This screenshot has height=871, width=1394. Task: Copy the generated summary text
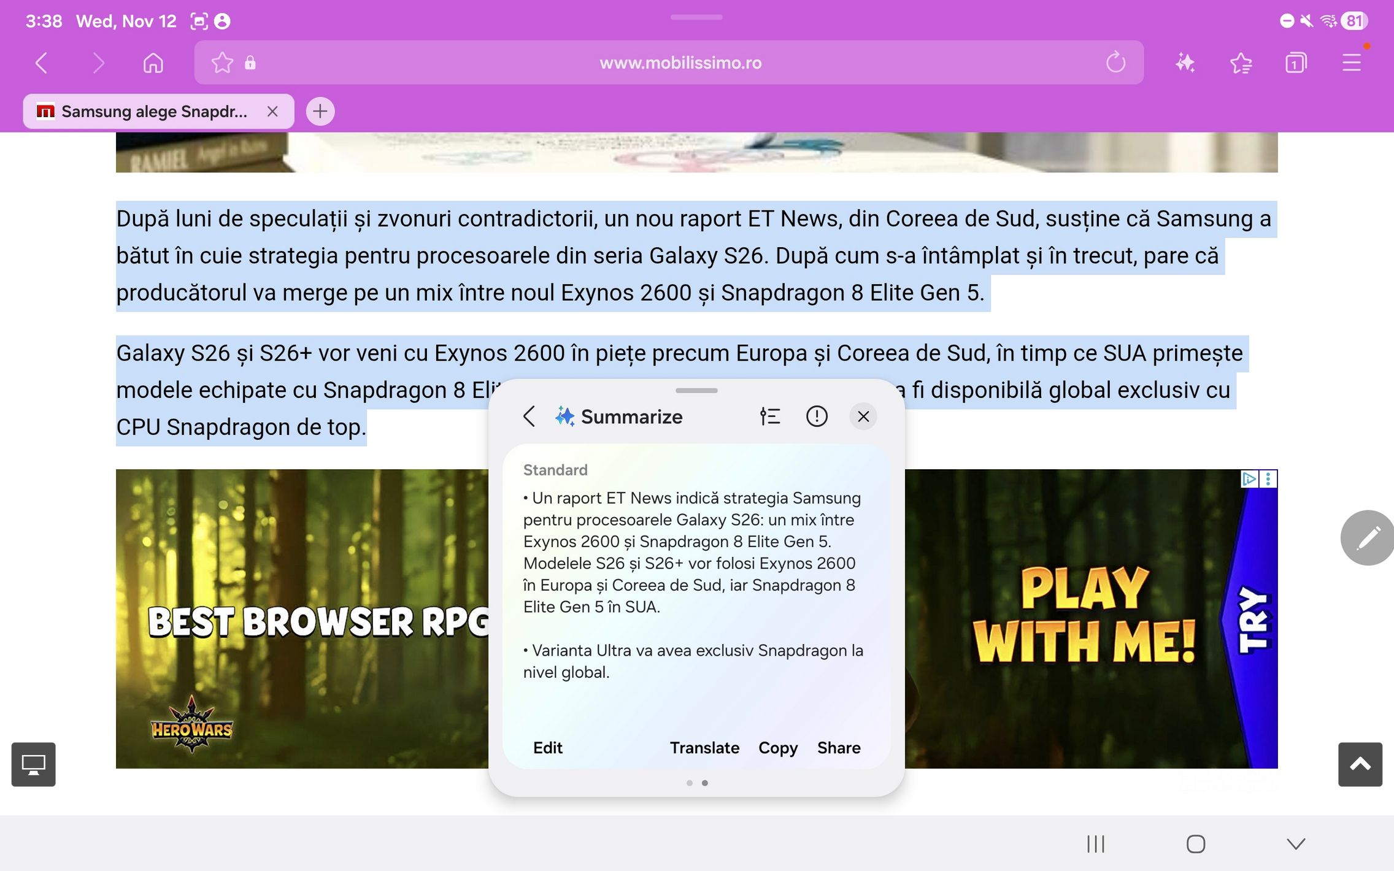(777, 748)
